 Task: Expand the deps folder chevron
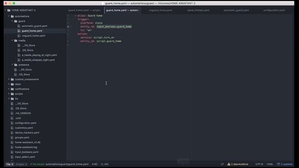click(9, 84)
